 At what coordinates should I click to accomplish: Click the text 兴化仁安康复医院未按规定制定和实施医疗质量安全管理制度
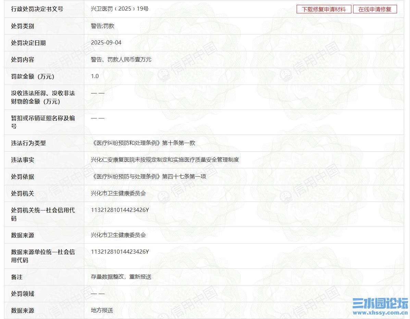pos(165,159)
